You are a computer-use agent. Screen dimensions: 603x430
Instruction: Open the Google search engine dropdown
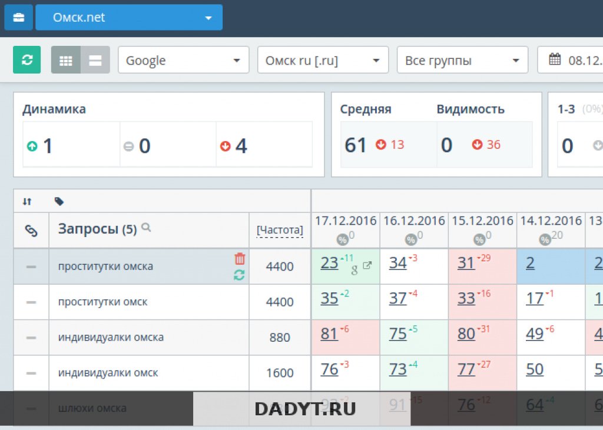click(183, 59)
